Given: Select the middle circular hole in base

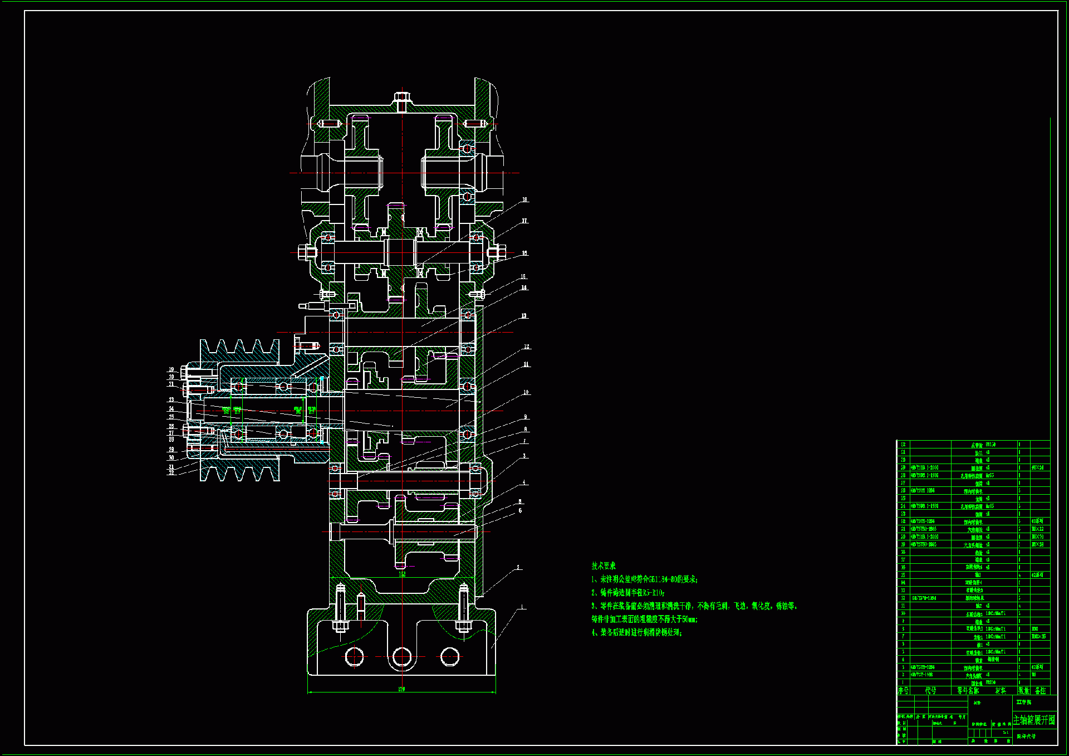Looking at the screenshot, I should click(401, 657).
